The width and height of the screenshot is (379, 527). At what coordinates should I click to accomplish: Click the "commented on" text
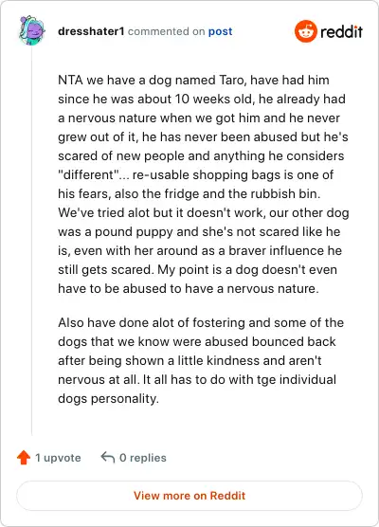[167, 31]
